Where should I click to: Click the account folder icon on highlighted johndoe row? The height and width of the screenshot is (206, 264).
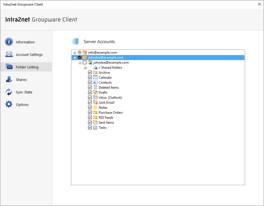(85, 57)
